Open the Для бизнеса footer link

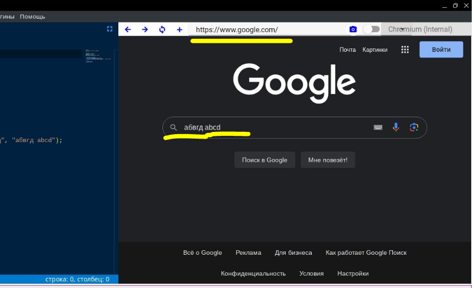point(293,252)
